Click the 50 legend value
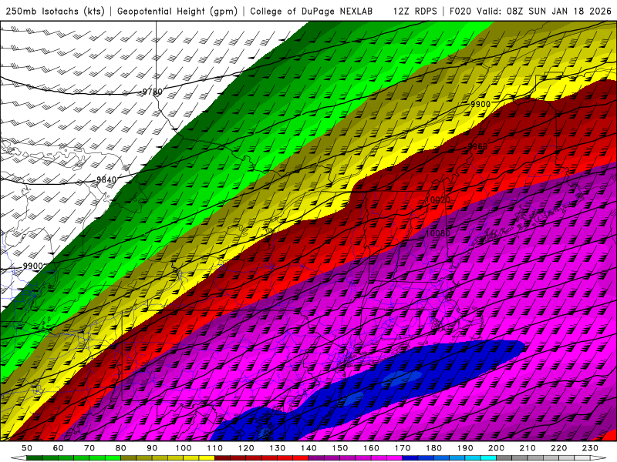The height and width of the screenshot is (462, 617). click(27, 448)
